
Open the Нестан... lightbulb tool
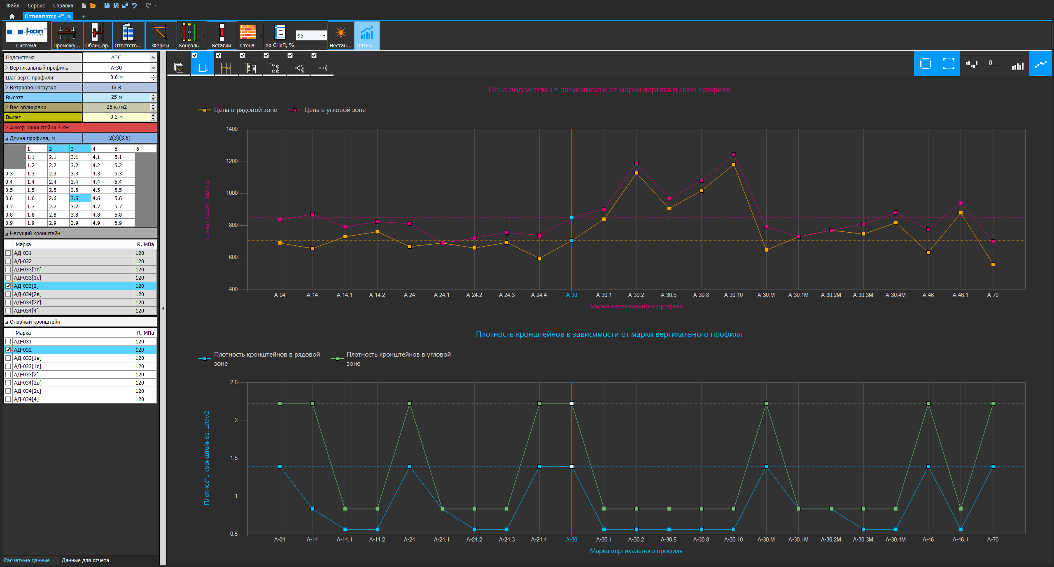340,35
